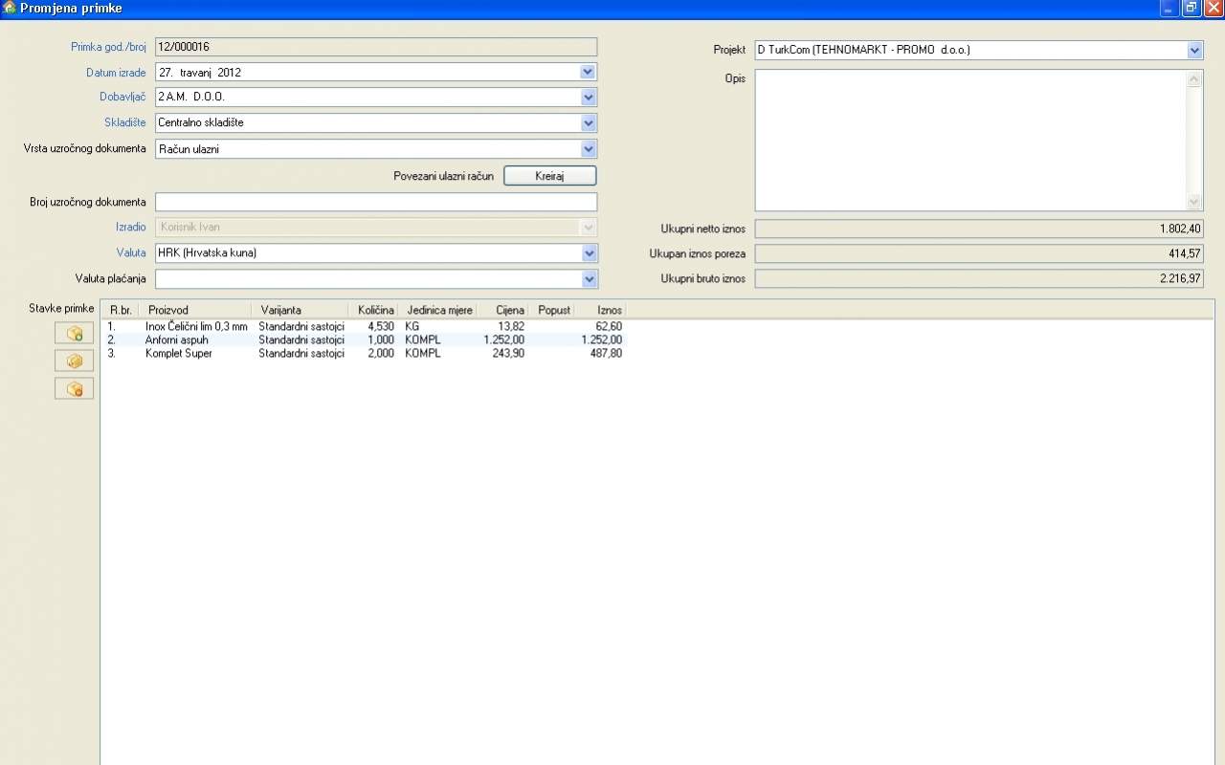
Task: Expand the Dobavljač dropdown
Action: coord(588,97)
